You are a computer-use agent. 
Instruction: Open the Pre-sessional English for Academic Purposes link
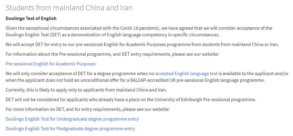tap(50, 64)
